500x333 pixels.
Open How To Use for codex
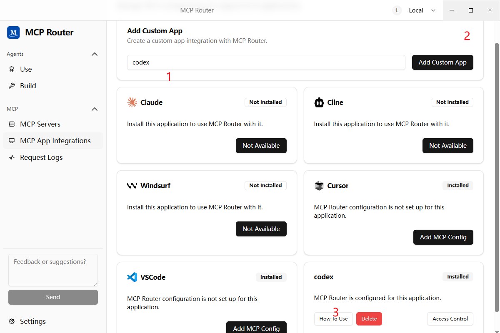click(333, 319)
